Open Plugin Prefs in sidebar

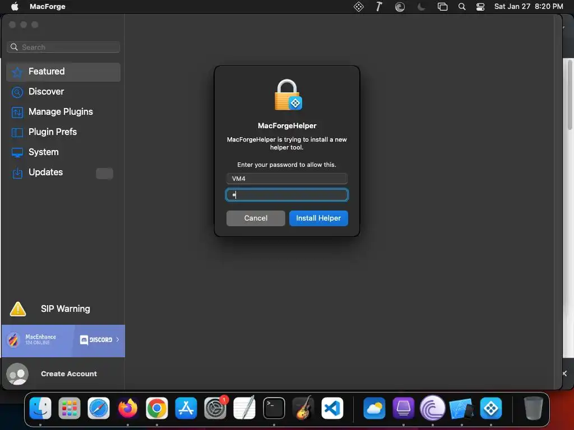click(x=63, y=132)
